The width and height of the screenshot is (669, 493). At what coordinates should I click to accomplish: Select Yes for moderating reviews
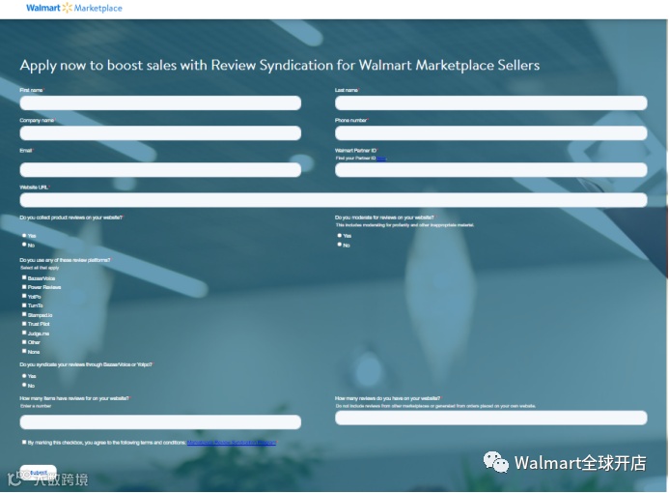340,236
